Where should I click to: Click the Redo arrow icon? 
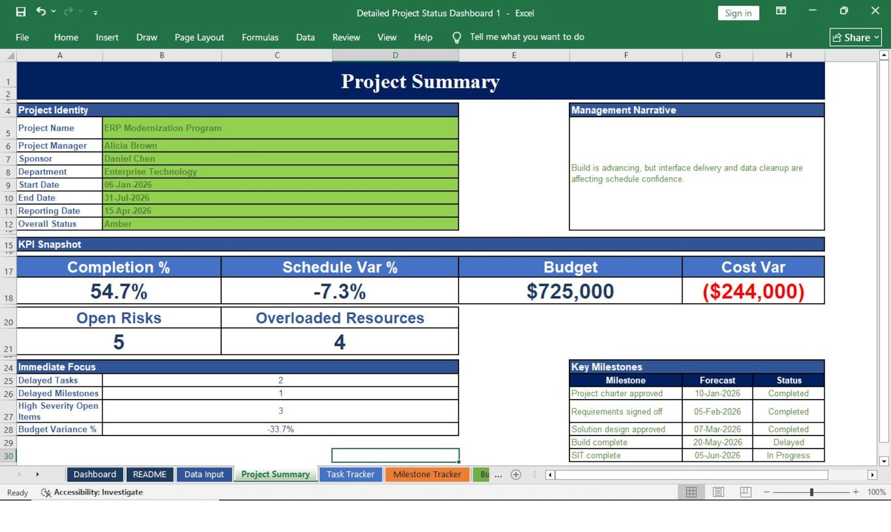(x=68, y=11)
